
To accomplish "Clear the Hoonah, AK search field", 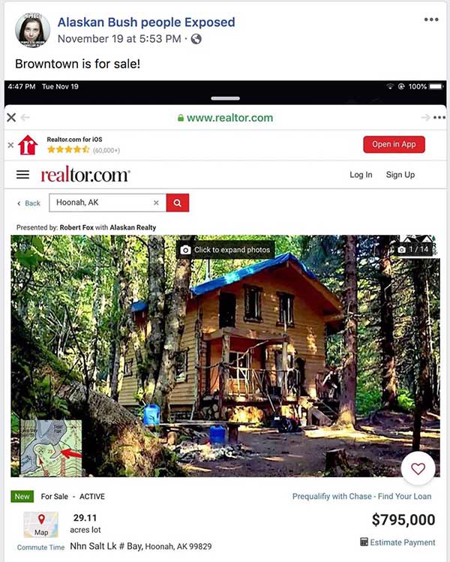I will [156, 203].
